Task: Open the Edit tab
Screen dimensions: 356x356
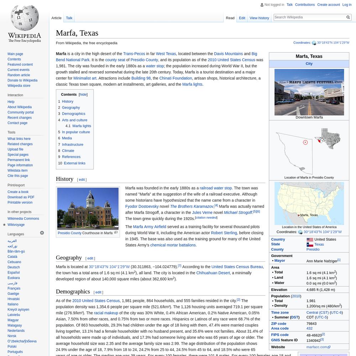Action: 242,18
